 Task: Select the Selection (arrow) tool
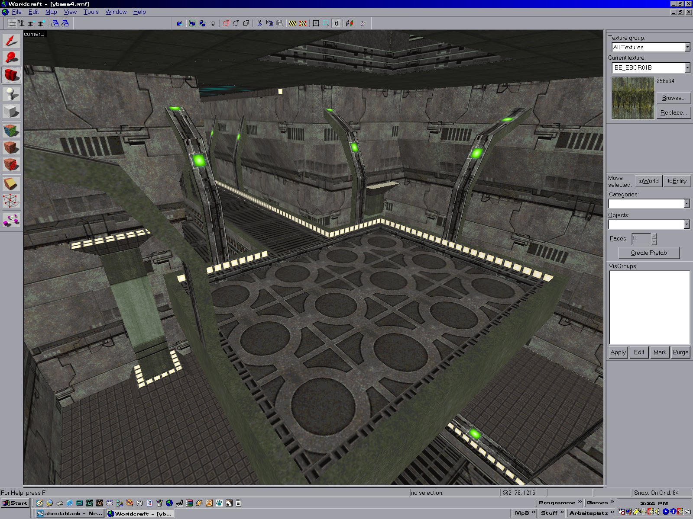tap(11, 41)
